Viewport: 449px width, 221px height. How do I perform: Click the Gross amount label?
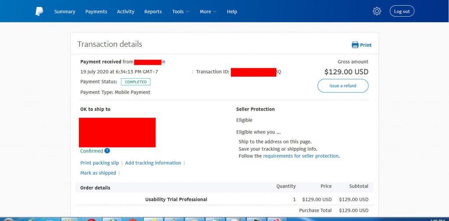pyautogui.click(x=353, y=62)
